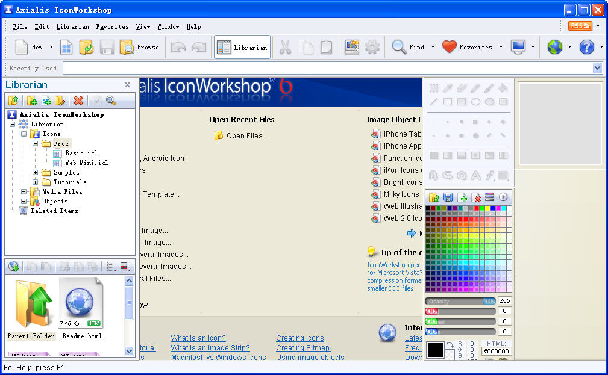Close the Librarian panel
The height and width of the screenshot is (375, 608).
(x=127, y=85)
